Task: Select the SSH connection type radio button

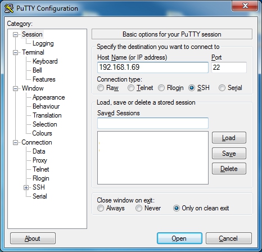Action: (x=192, y=88)
